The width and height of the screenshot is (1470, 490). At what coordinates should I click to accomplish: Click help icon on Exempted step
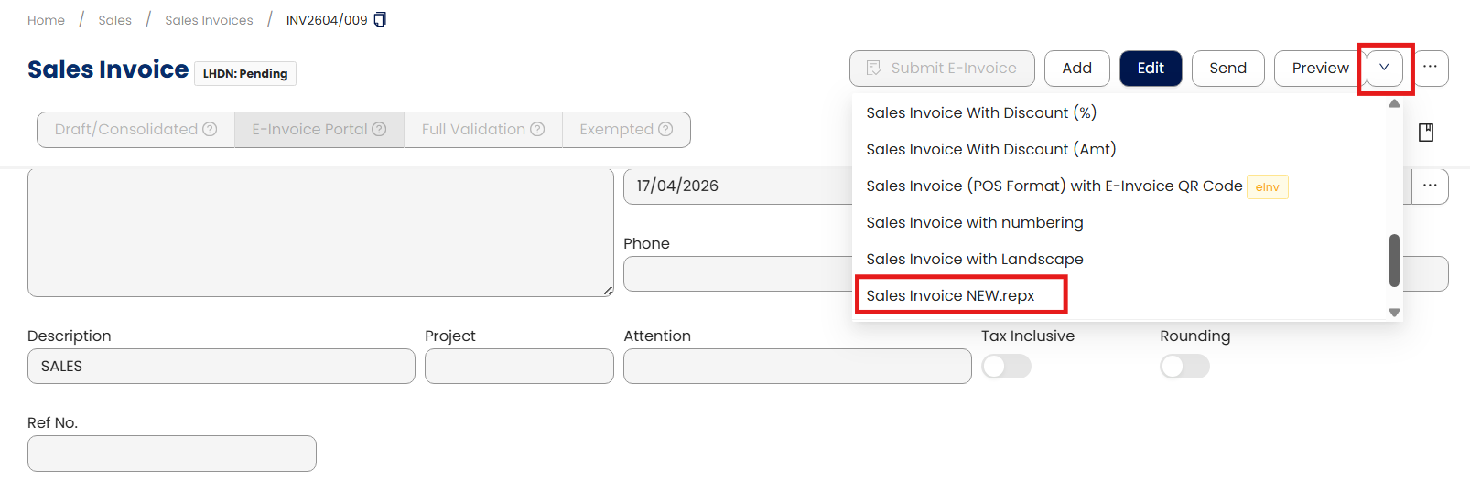(x=665, y=129)
